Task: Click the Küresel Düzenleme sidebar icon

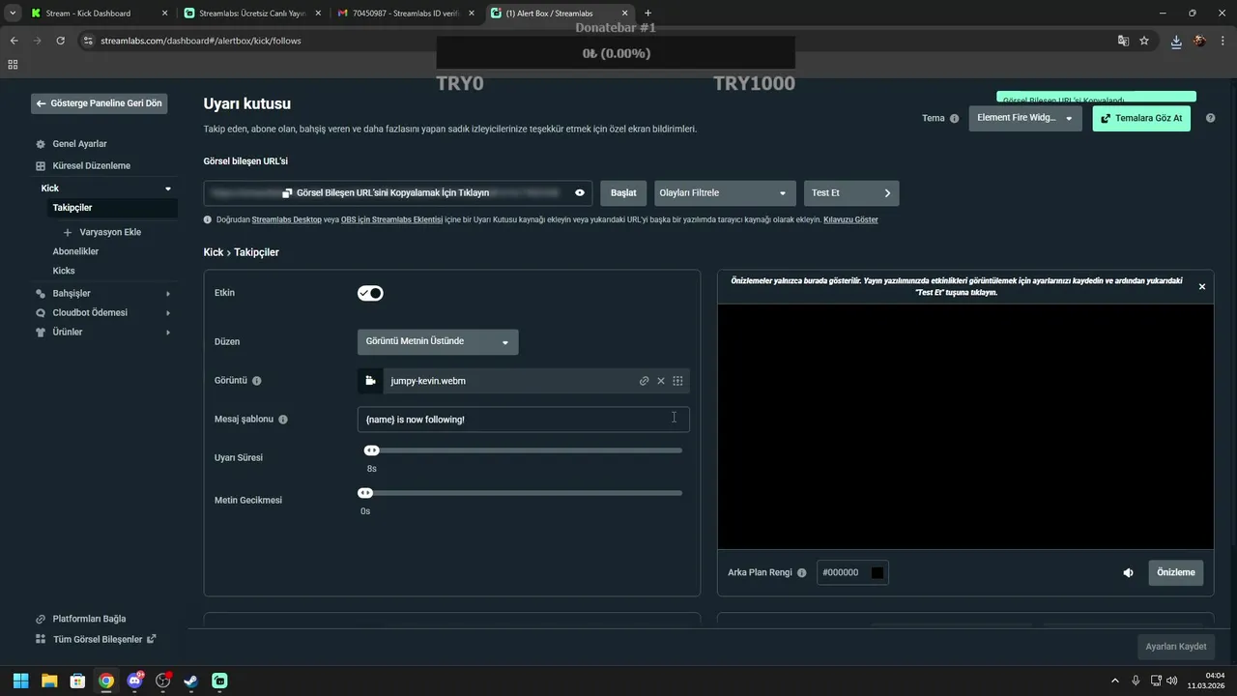Action: [41, 166]
